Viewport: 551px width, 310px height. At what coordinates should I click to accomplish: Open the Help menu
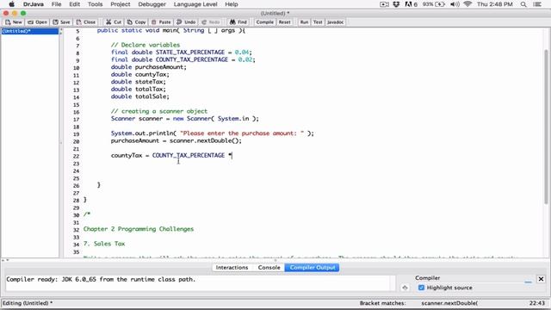[x=232, y=4]
